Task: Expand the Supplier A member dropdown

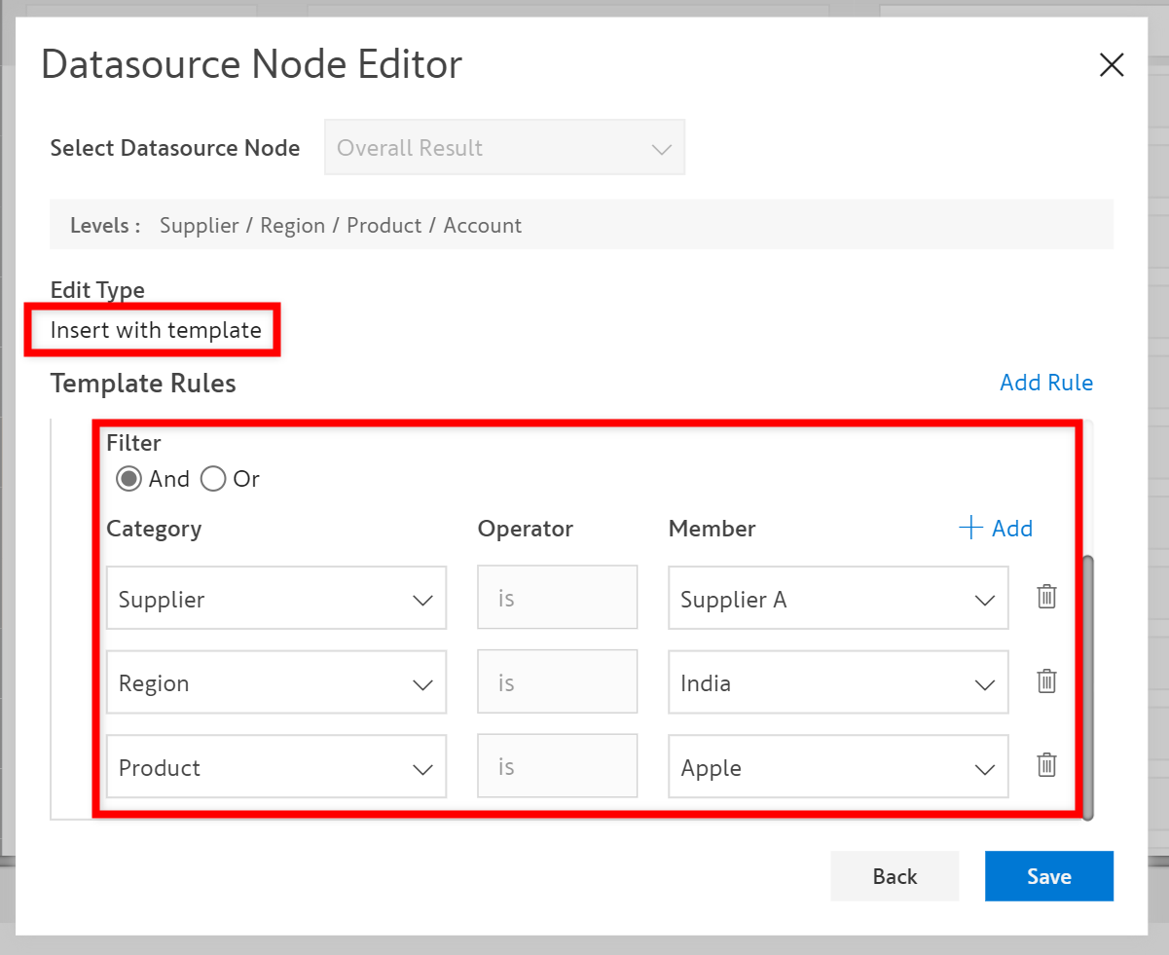Action: [837, 599]
